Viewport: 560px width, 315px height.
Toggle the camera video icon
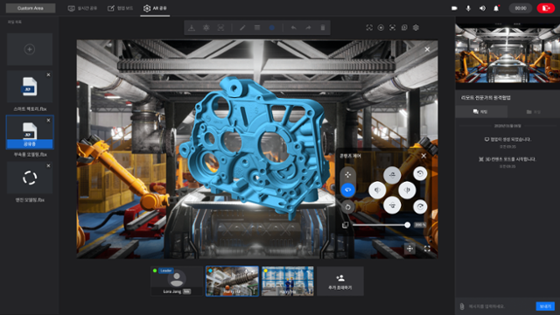tap(454, 8)
